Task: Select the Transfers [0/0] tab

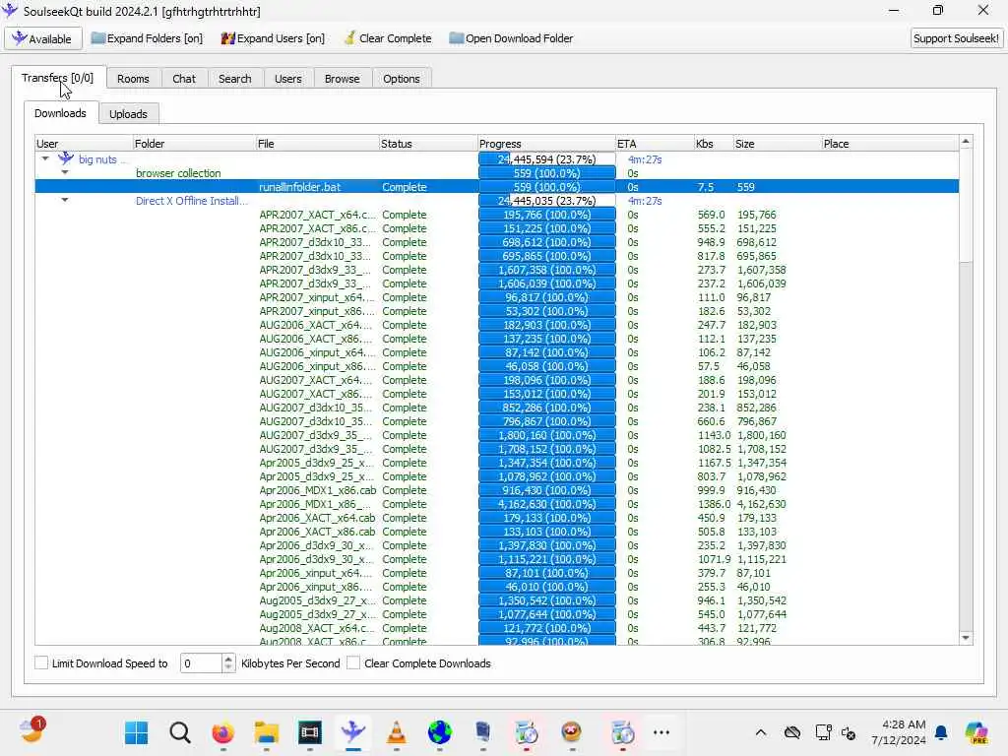Action: pyautogui.click(x=57, y=77)
